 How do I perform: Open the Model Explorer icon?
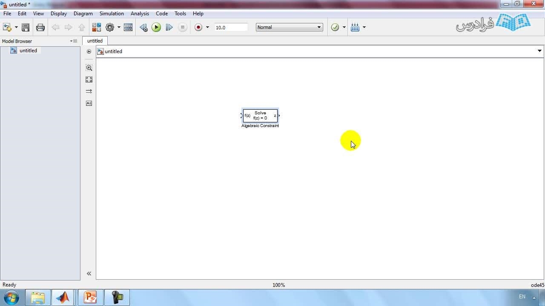128,27
